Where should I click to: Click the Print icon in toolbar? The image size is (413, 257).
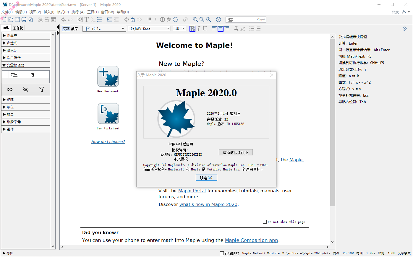[24, 19]
